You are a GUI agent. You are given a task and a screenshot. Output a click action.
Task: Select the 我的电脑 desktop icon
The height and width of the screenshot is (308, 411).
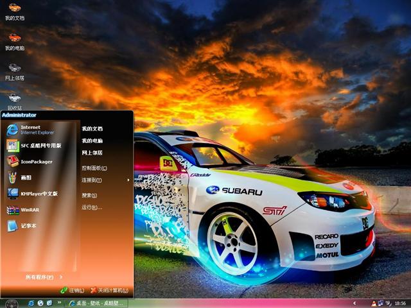pyautogui.click(x=15, y=42)
